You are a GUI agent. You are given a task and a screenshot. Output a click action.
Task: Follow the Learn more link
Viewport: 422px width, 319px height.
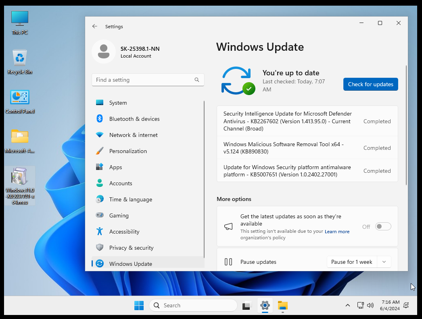click(337, 231)
